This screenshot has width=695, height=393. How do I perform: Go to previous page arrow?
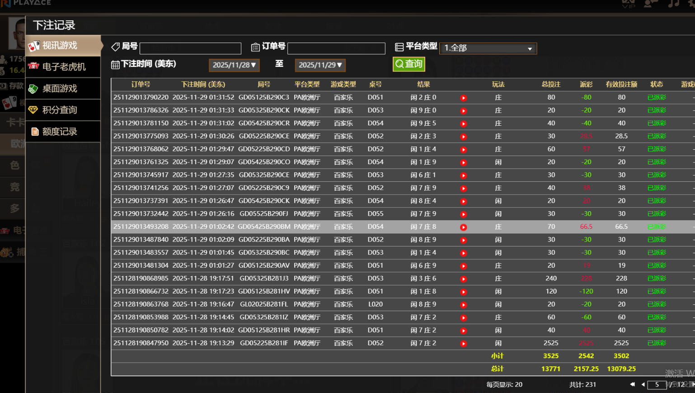[x=643, y=384]
